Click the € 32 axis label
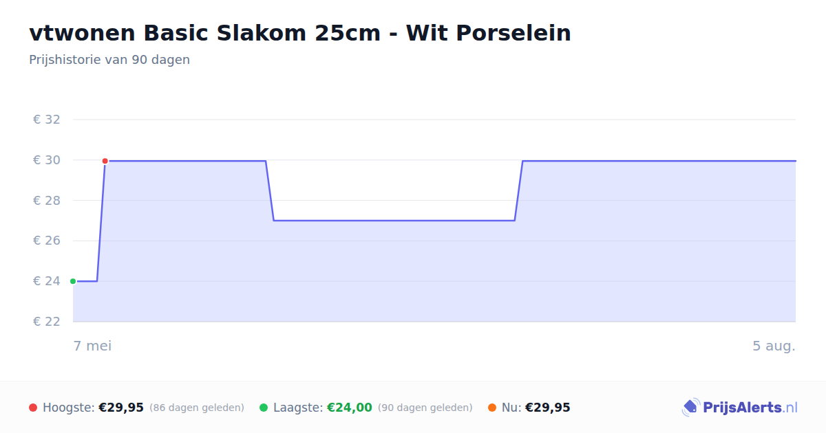826x433 pixels. [47, 120]
